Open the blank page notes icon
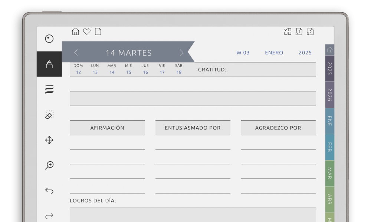 click(98, 31)
